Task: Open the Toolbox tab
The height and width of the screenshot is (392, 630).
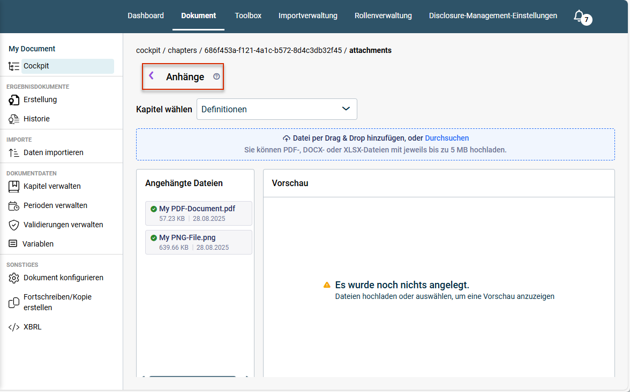Action: click(x=248, y=16)
